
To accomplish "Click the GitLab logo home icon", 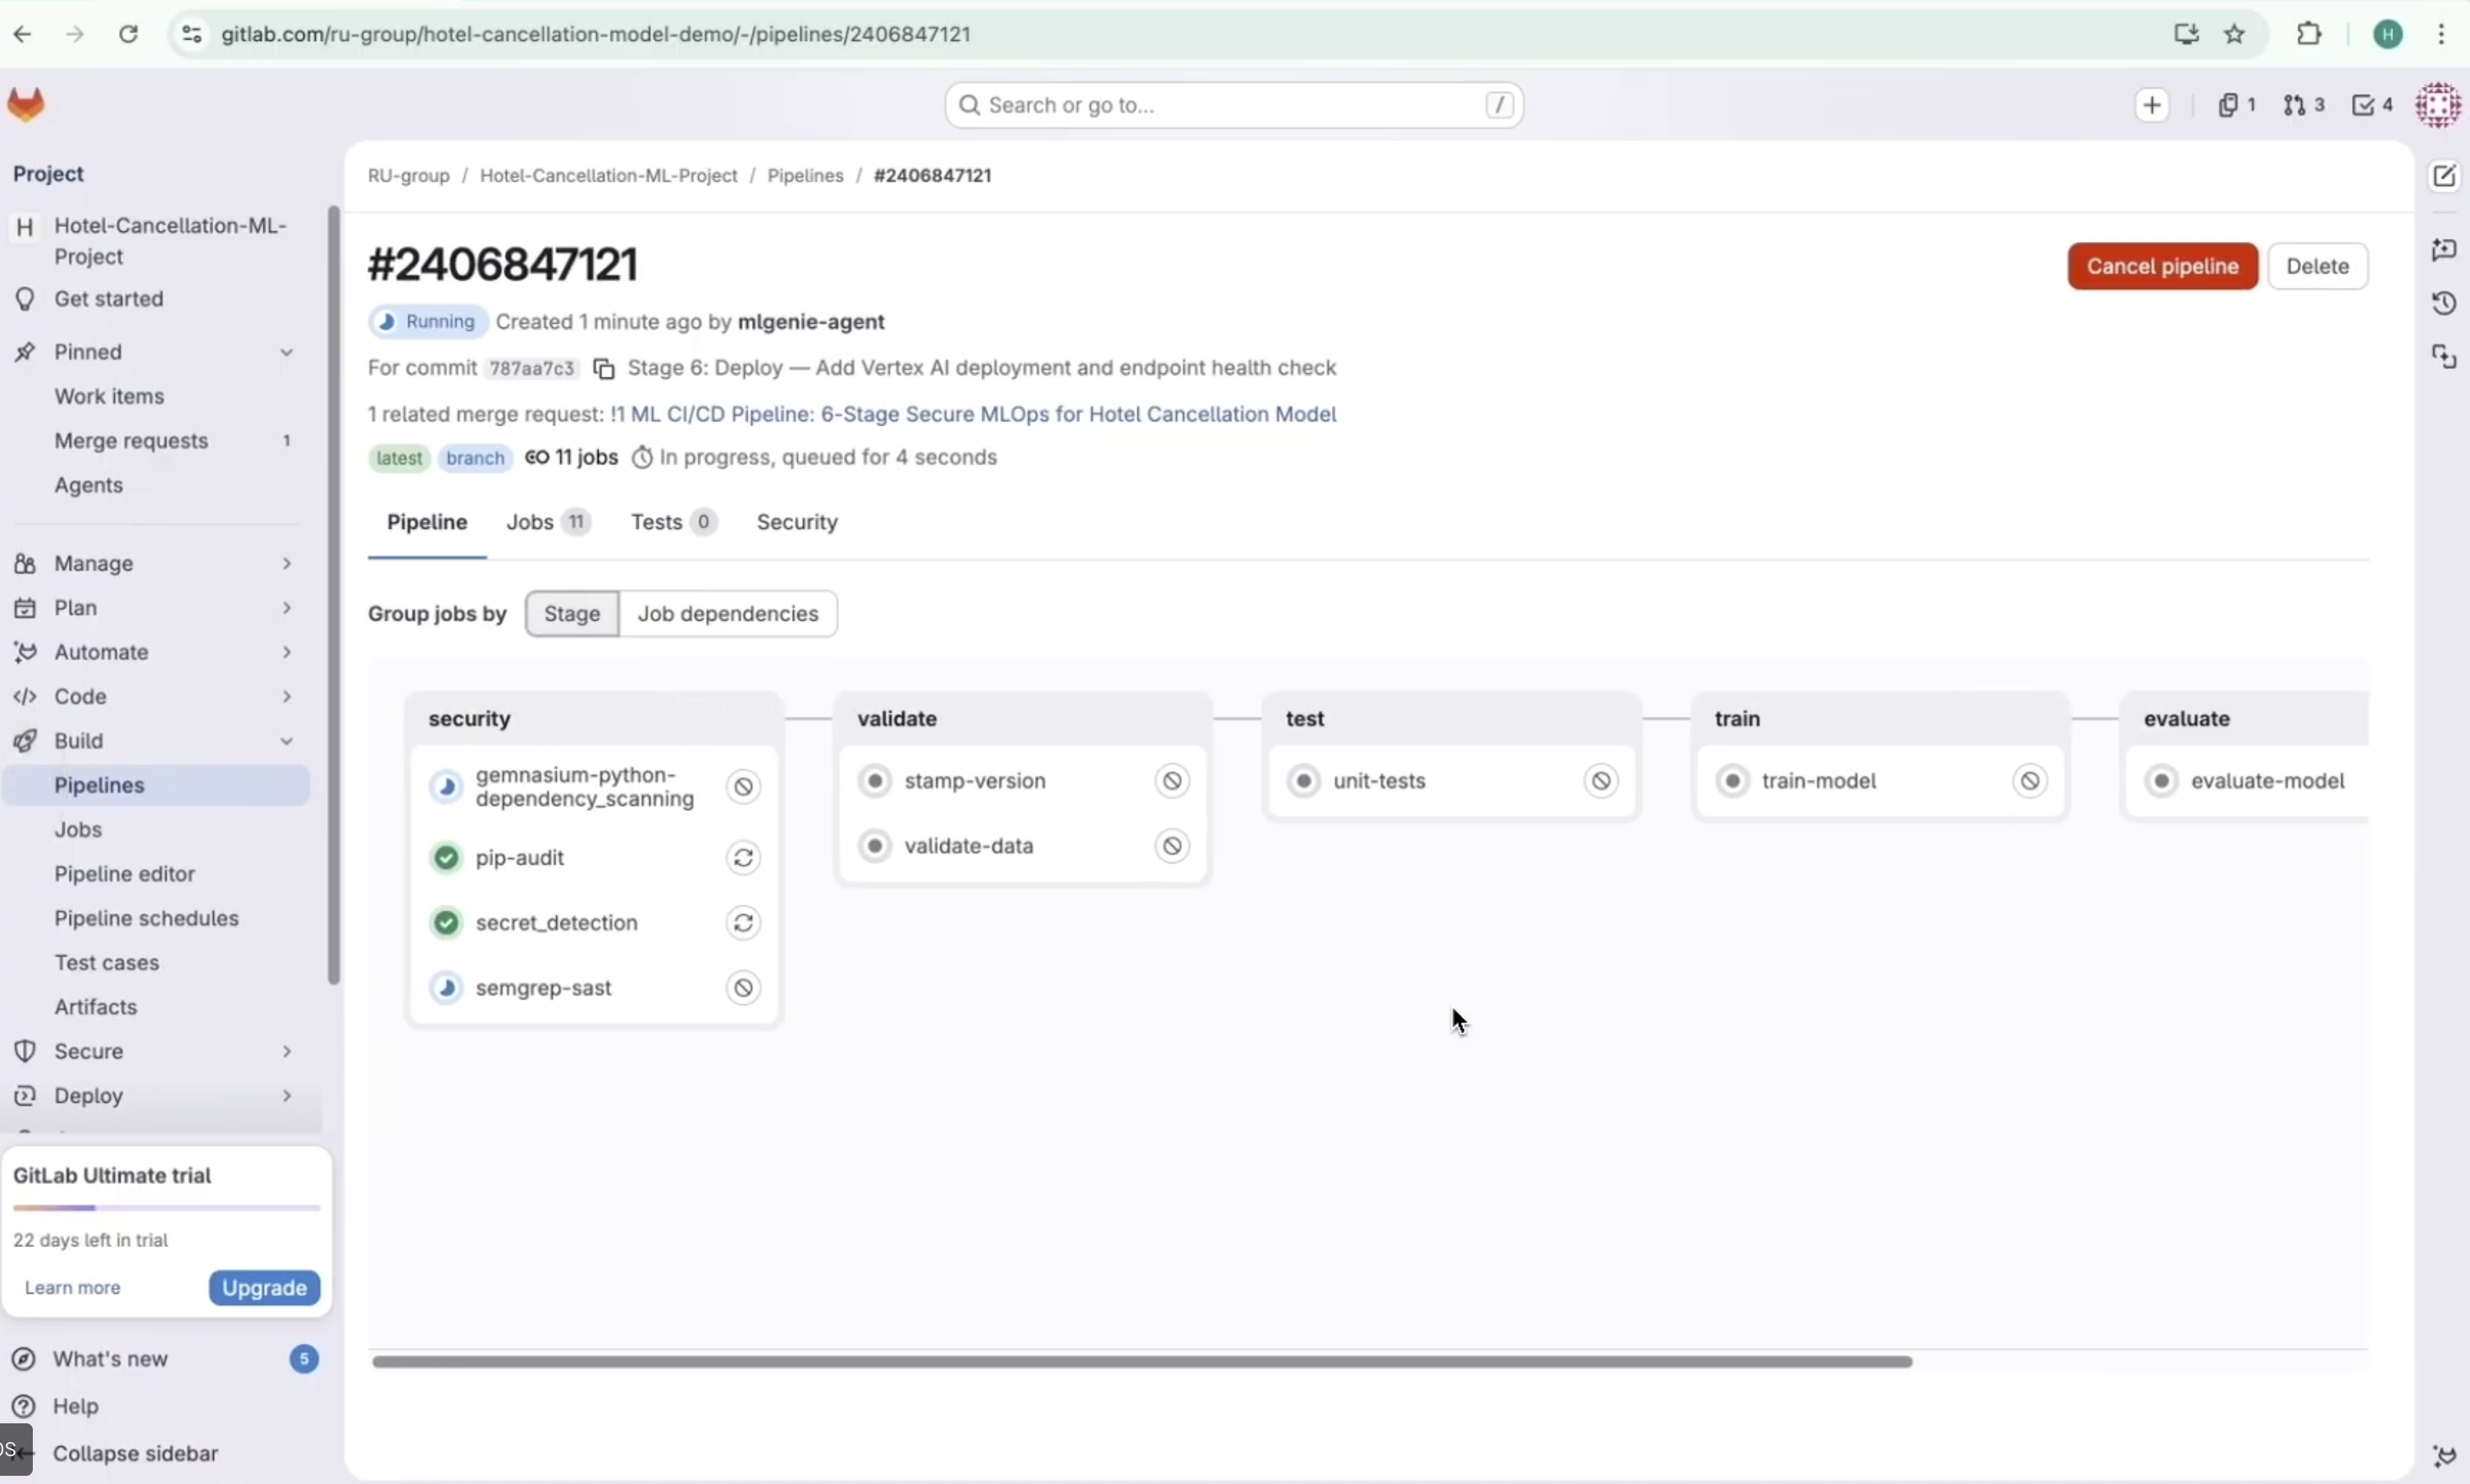I will click(27, 105).
